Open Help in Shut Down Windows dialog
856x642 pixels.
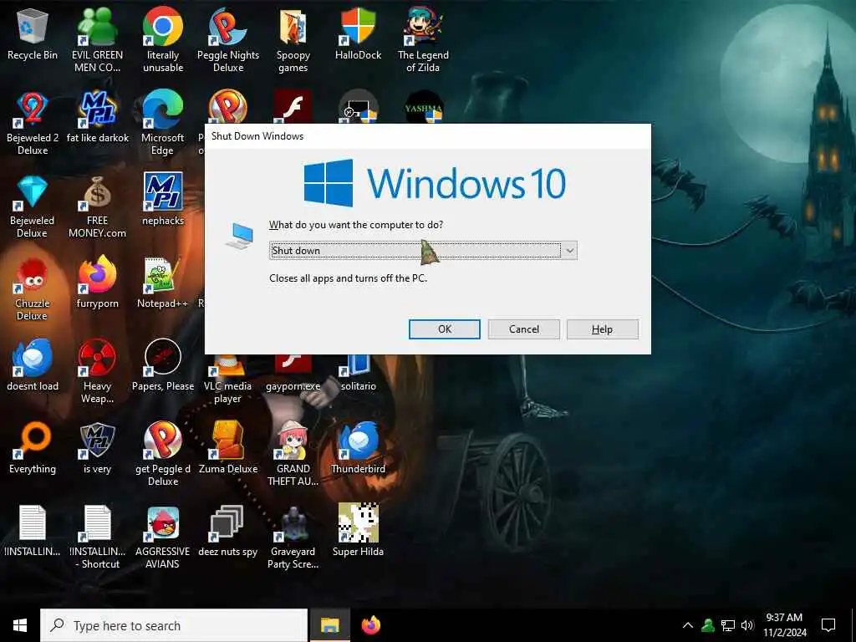pyautogui.click(x=602, y=329)
